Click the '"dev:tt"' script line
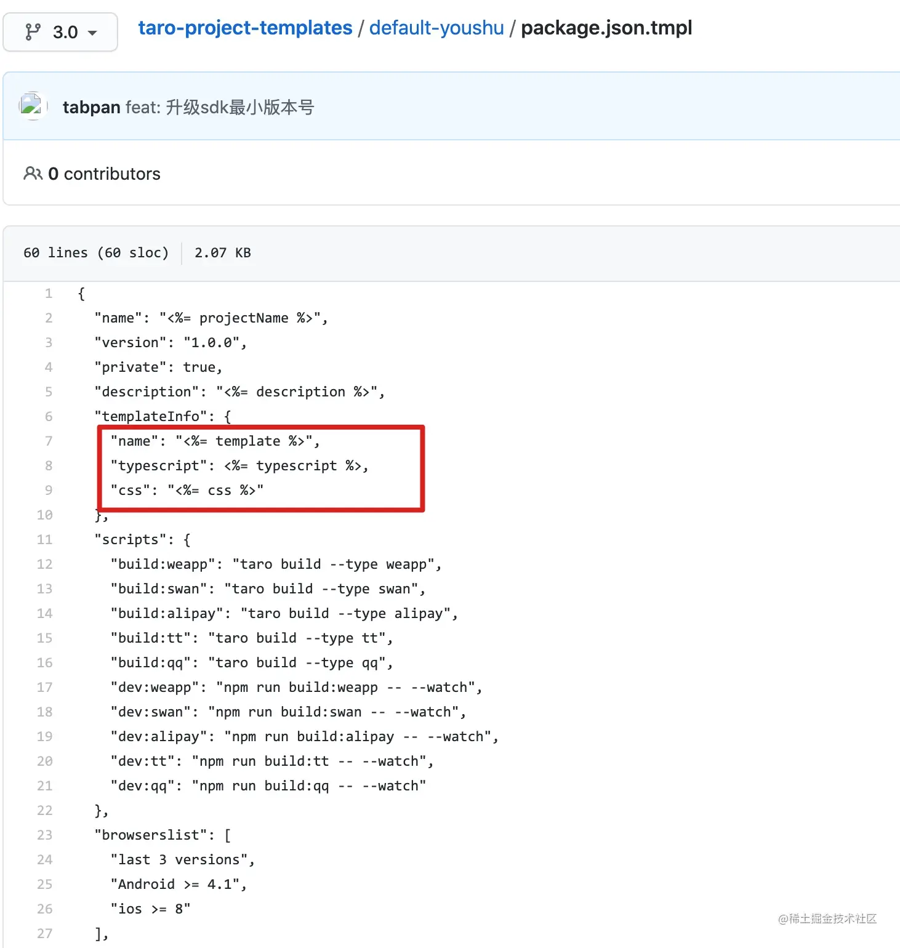 (x=272, y=761)
